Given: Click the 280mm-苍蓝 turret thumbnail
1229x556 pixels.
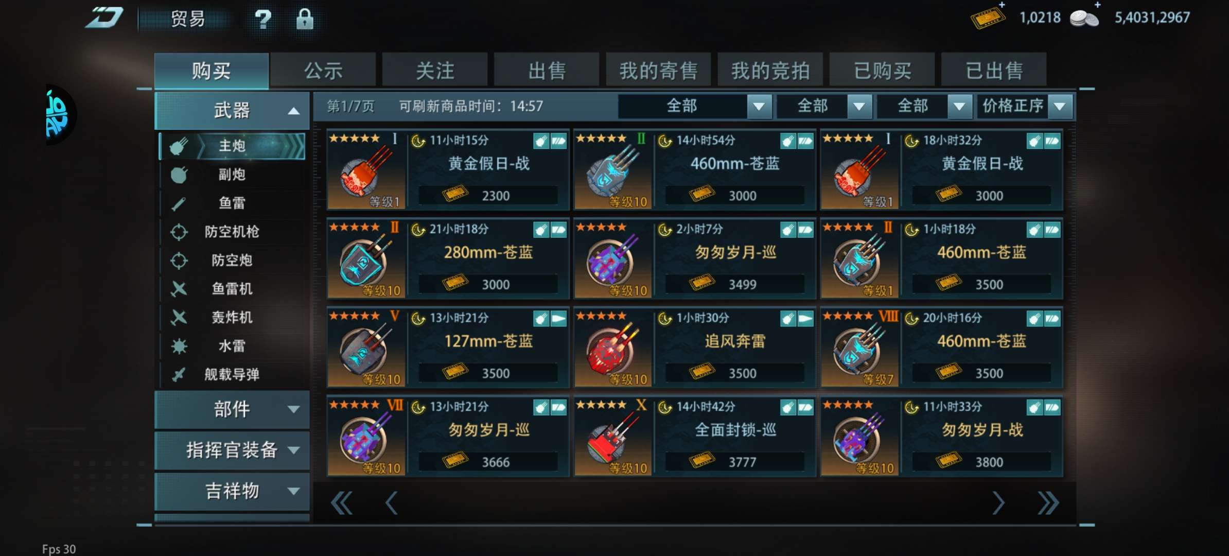Looking at the screenshot, I should [366, 259].
